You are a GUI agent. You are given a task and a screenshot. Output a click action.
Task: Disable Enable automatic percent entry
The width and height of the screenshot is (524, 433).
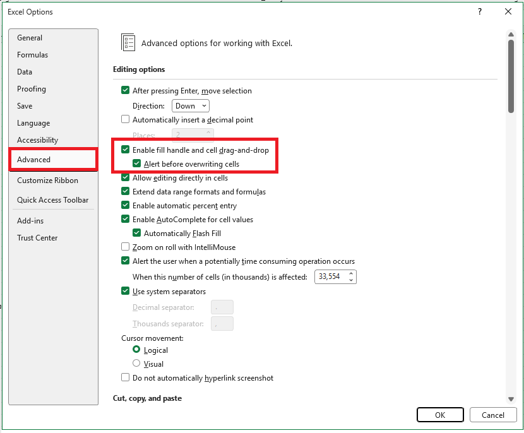(126, 205)
